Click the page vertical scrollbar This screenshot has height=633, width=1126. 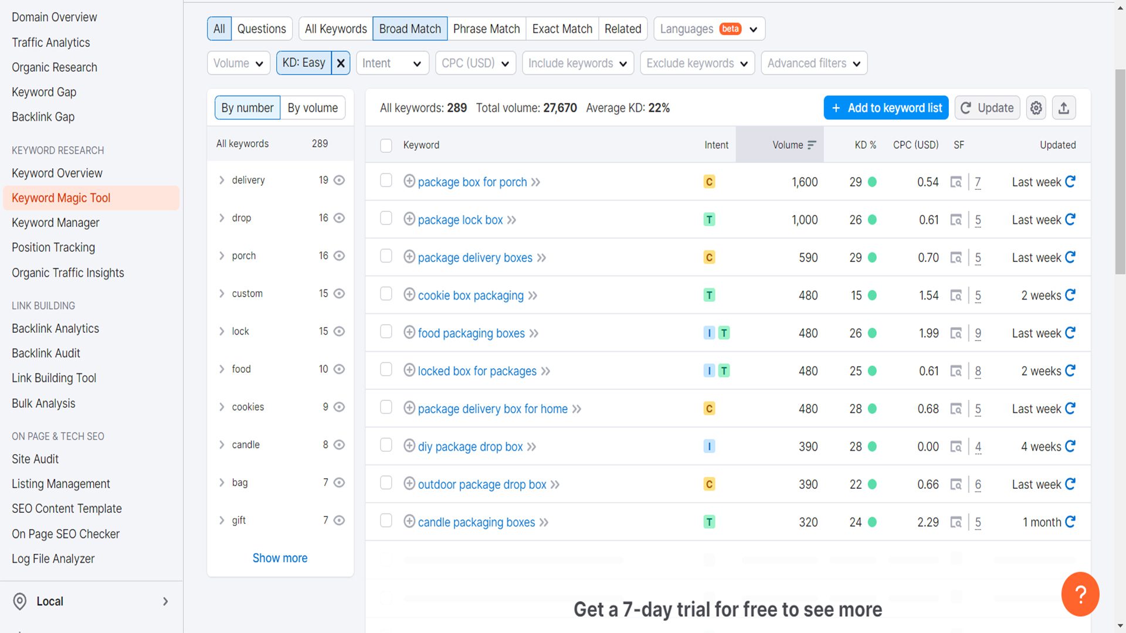(1120, 172)
